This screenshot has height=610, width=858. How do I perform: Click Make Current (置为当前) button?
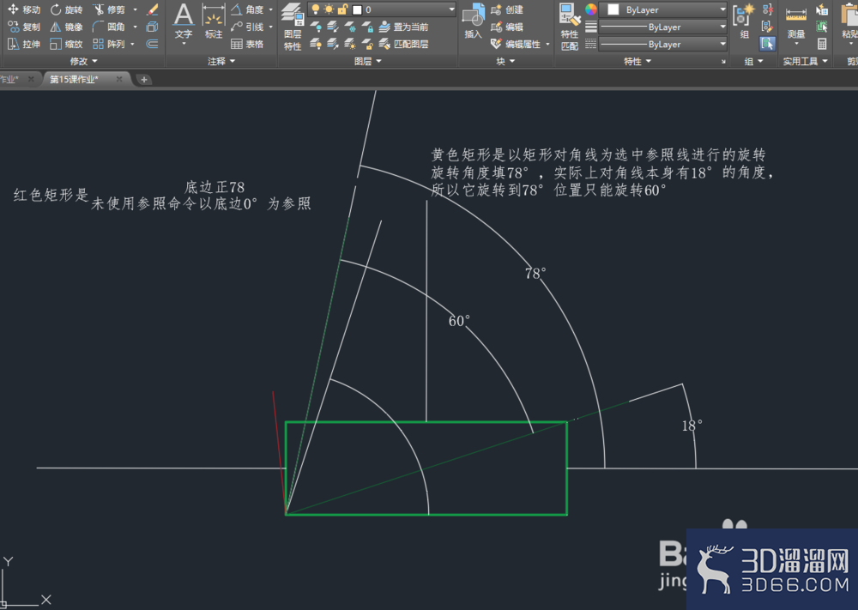[x=404, y=27]
